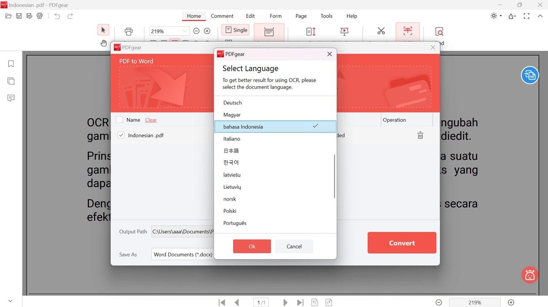This screenshot has height=307, width=548.
Task: Go to the first page
Action: click(222, 302)
